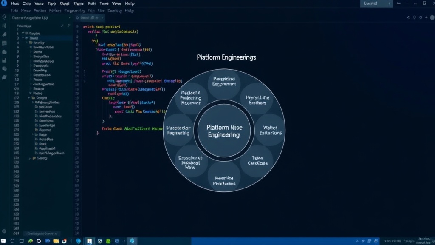
Task: Click the clock-shaped icon on the taskbar
Action: [x=99, y=241]
